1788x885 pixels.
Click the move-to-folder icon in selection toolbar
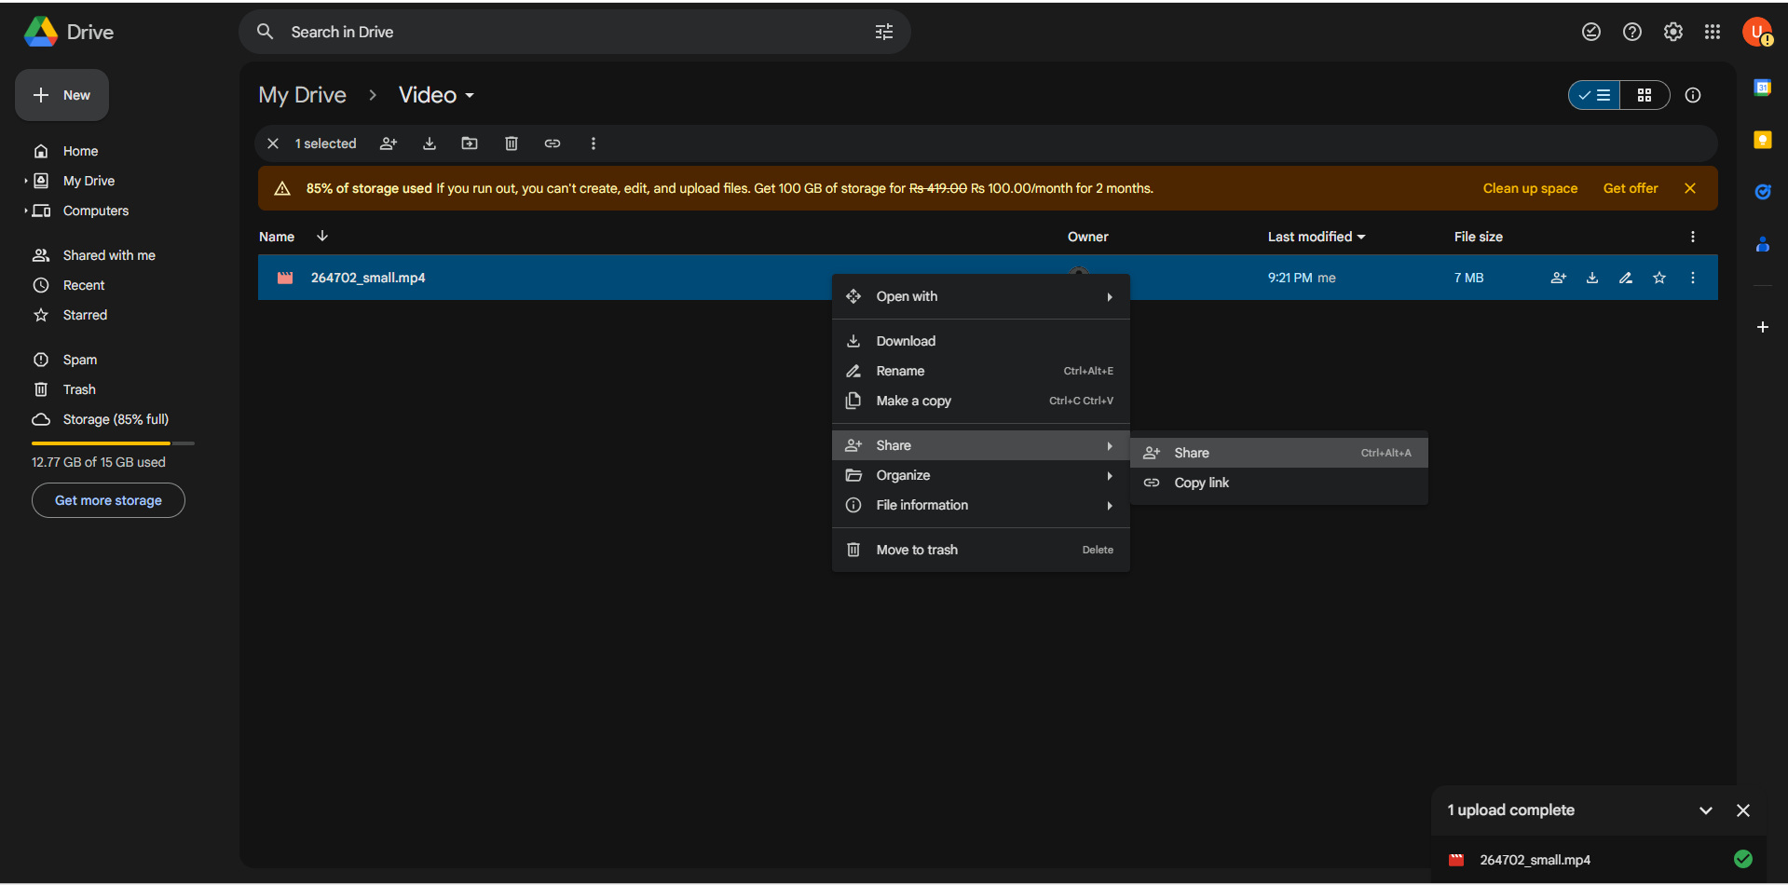coord(470,143)
